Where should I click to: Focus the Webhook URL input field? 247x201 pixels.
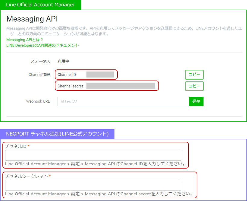pos(123,101)
